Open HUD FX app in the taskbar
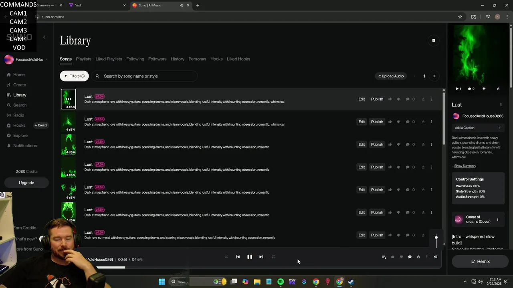The height and width of the screenshot is (288, 513). pos(292,282)
